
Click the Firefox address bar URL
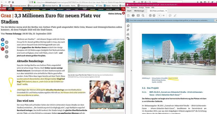click(x=83, y=2)
